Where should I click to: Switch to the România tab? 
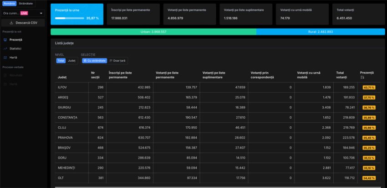9,4
